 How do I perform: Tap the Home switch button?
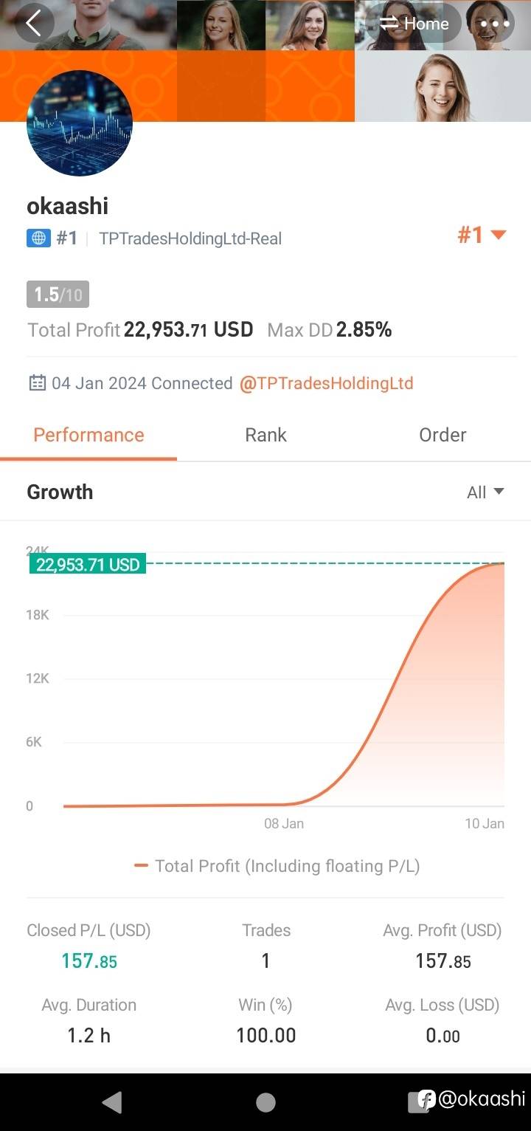(414, 24)
